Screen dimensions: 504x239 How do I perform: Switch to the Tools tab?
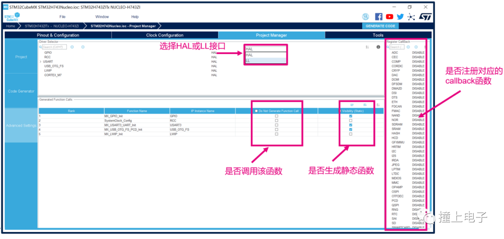coord(378,35)
